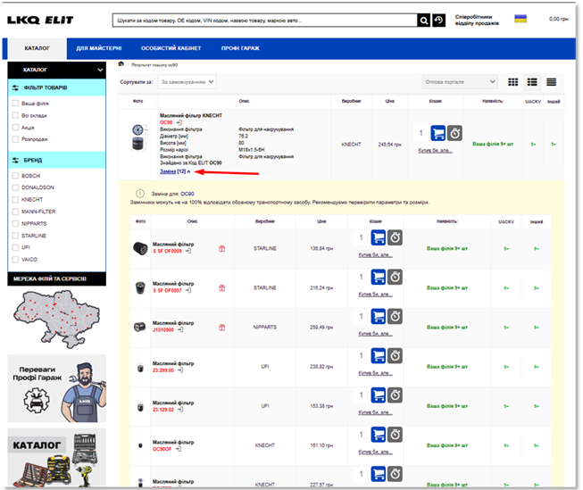The image size is (583, 490).
Task: Open the ДЛЯ МАЙСТЕРНІ tab
Action: pyautogui.click(x=99, y=48)
